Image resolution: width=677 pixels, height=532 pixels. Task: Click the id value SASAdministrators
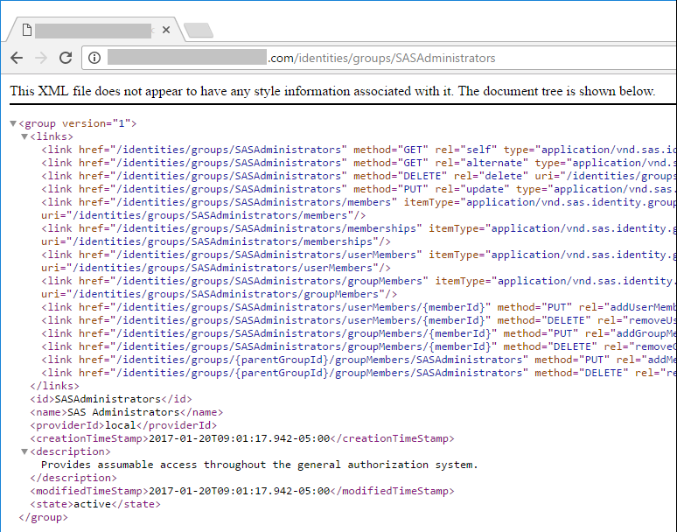[x=108, y=399]
